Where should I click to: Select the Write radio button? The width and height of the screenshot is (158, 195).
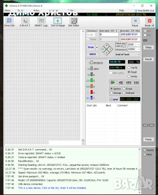(129, 76)
